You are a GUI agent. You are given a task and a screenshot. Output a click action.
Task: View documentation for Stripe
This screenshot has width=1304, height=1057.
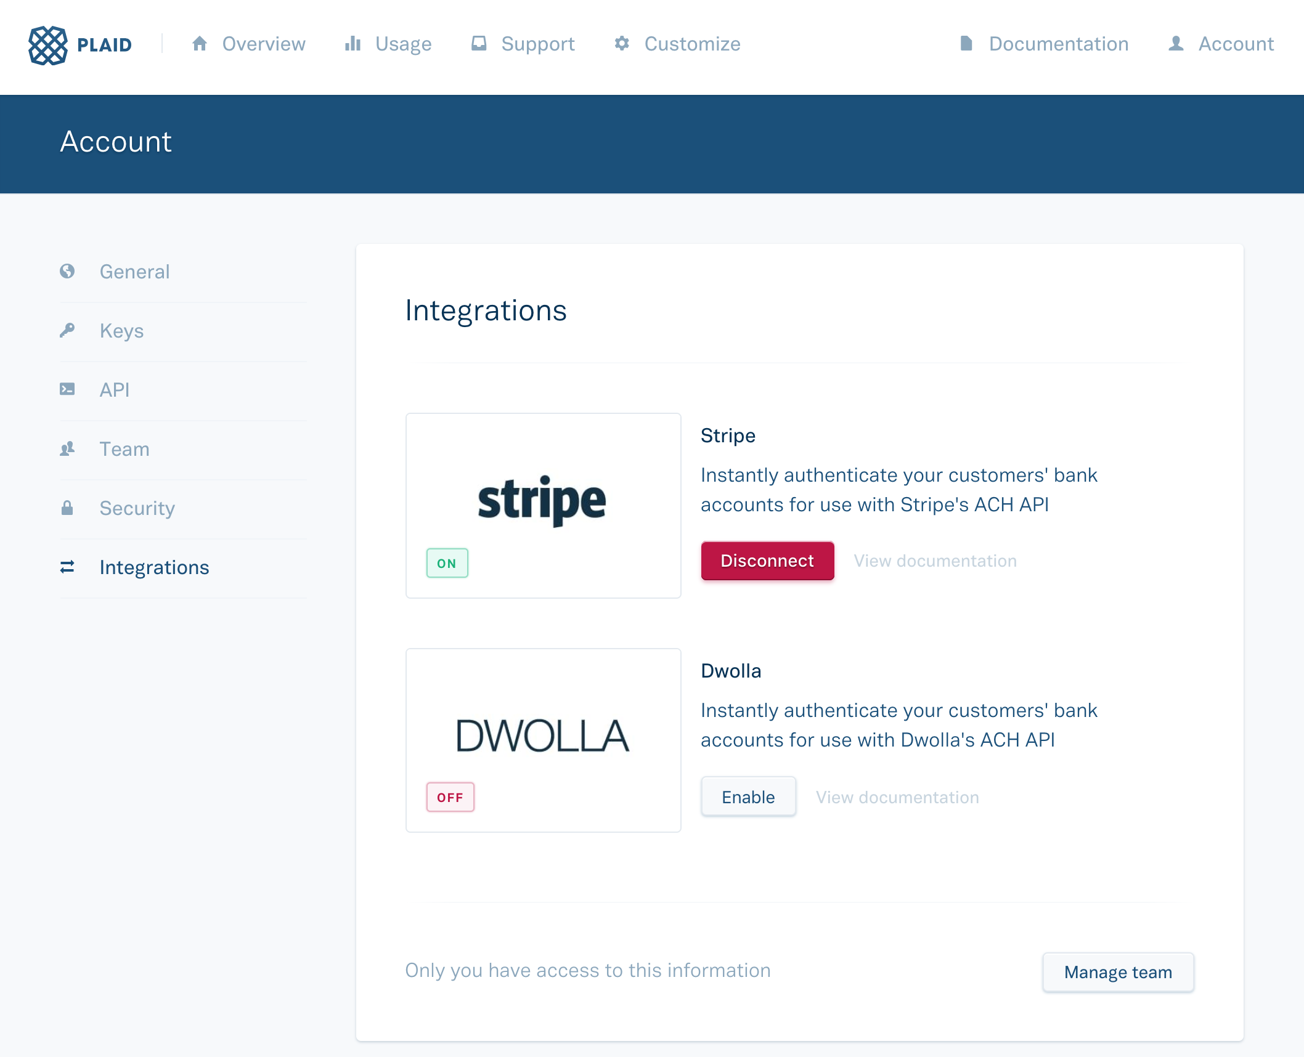(x=935, y=561)
